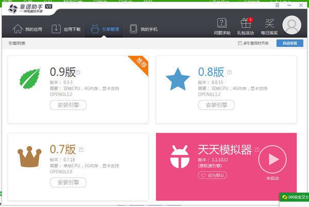The height and width of the screenshot is (207, 309).
Task: Click the 设为默认 button on 天天模拟器
Action: click(212, 175)
